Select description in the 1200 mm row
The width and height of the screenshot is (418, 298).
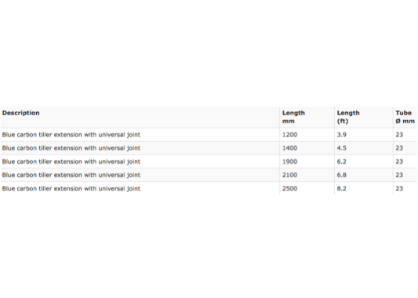(x=71, y=135)
